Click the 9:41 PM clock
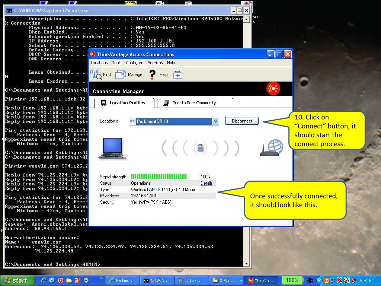The image size is (381, 286). point(367,281)
